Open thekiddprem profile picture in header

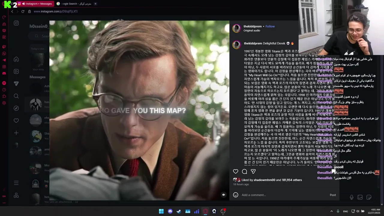237,28
